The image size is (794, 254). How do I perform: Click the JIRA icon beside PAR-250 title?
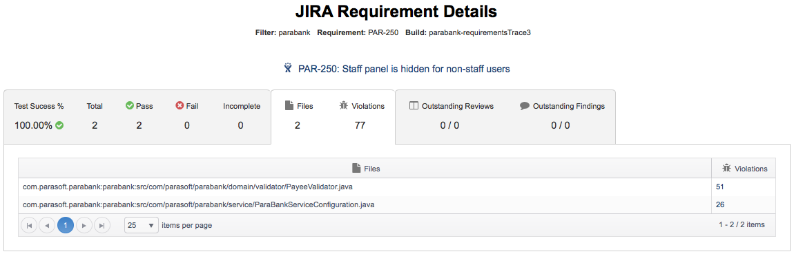coord(288,68)
